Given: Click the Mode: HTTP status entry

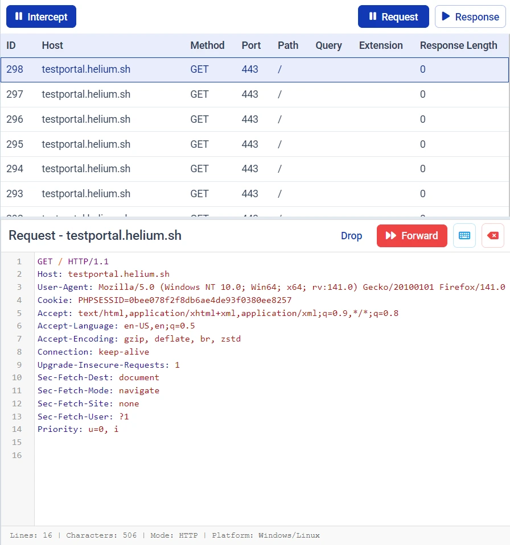Looking at the screenshot, I should (174, 535).
